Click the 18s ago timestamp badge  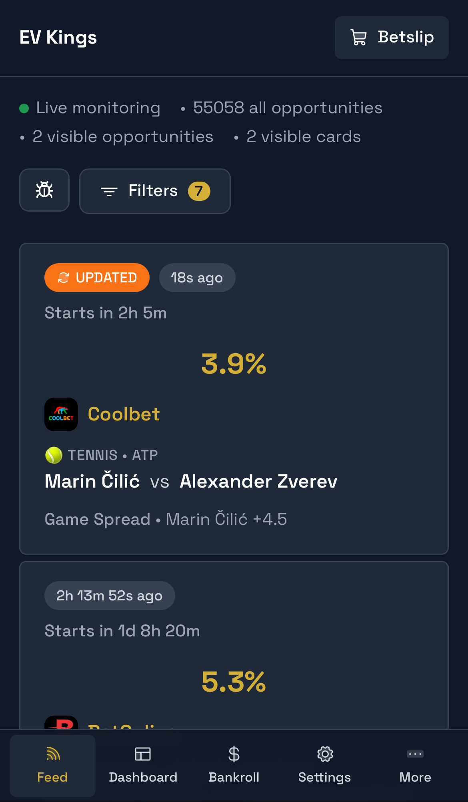pos(197,278)
